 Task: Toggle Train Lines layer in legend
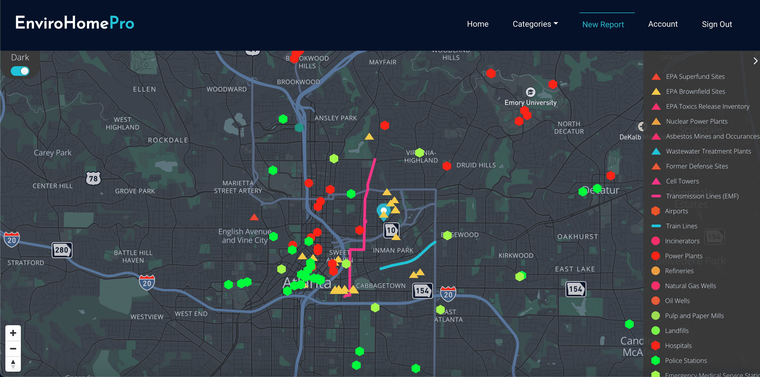tap(681, 226)
